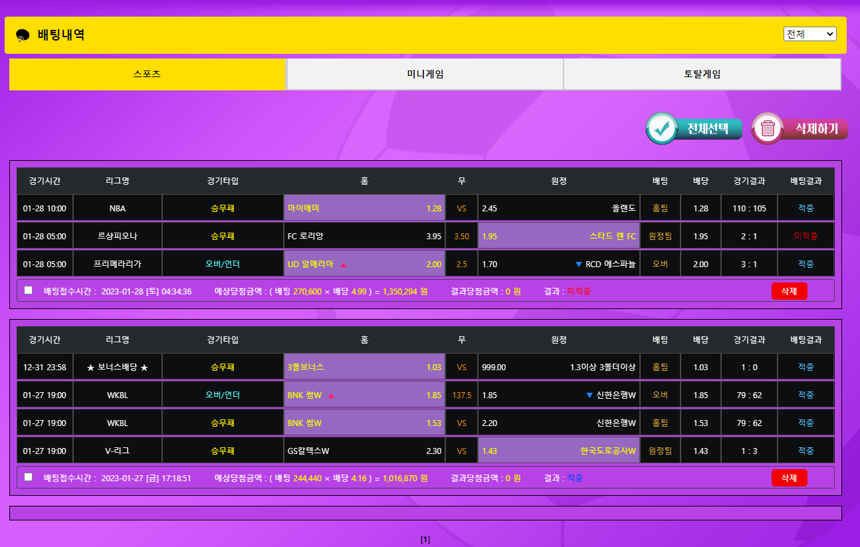Click the 삭제하기 delete button label
Viewport: 860px width, 547px height.
pyautogui.click(x=816, y=128)
